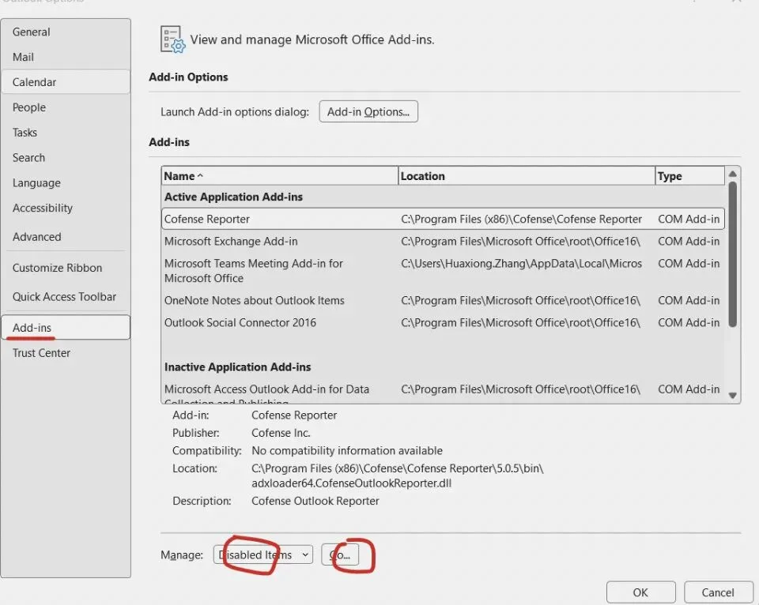Image resolution: width=759 pixels, height=605 pixels.
Task: Click the Publisher value Cofense Inc.
Action: coord(281,433)
